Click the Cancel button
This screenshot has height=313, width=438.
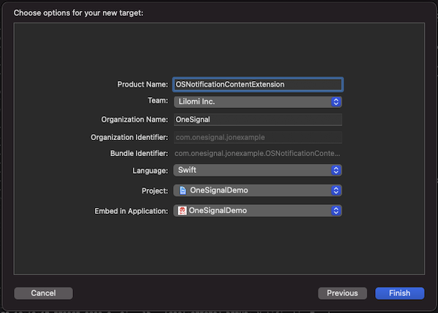click(x=43, y=293)
